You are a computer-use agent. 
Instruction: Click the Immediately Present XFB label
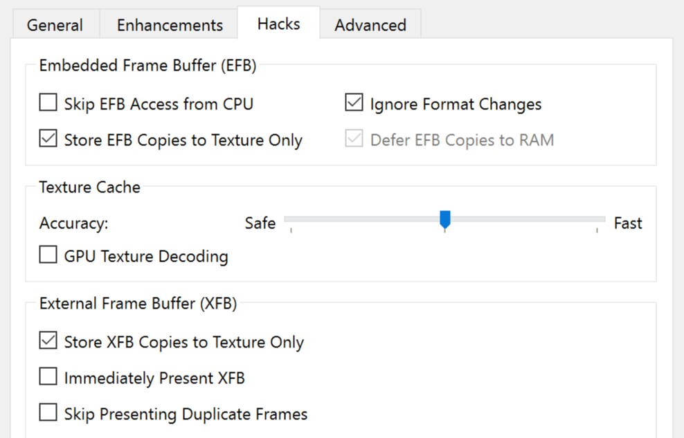pos(154,378)
